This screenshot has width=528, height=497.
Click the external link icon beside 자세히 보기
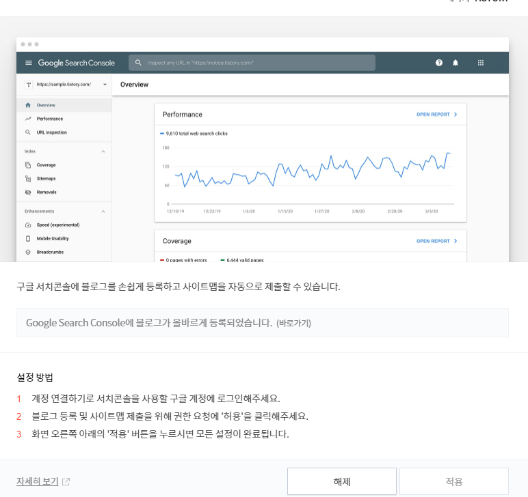66,481
